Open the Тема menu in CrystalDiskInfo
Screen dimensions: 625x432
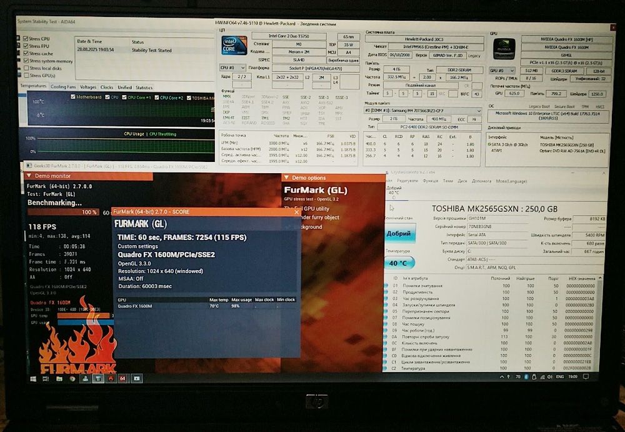(x=448, y=181)
